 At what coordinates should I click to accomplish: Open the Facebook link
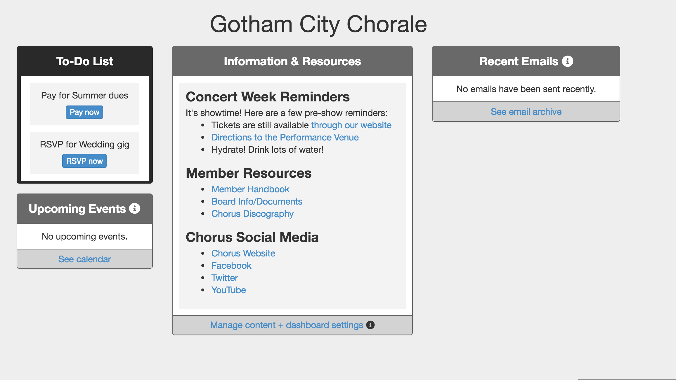pyautogui.click(x=231, y=265)
